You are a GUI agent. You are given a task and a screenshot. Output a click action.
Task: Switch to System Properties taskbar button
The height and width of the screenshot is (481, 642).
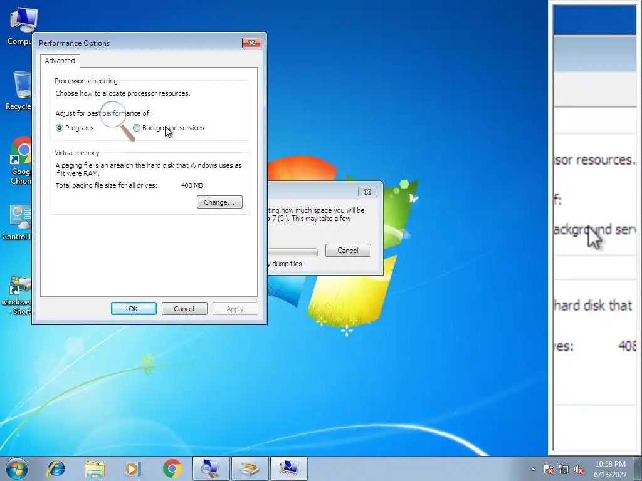coord(289,468)
